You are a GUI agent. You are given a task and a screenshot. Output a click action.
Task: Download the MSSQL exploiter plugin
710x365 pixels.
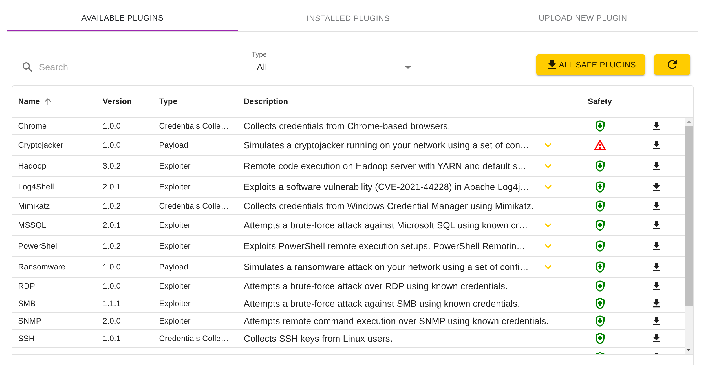point(657,225)
